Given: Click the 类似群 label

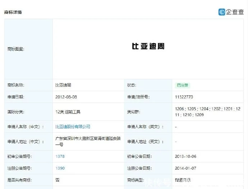Looking at the screenshot, I should pos(134,112).
